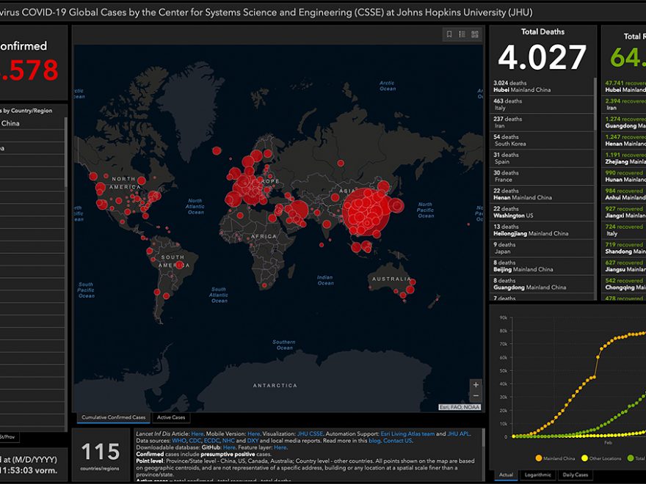Viewport: 646px width, 484px height.
Task: Select the 30 deaths France row
Action: tap(541, 176)
